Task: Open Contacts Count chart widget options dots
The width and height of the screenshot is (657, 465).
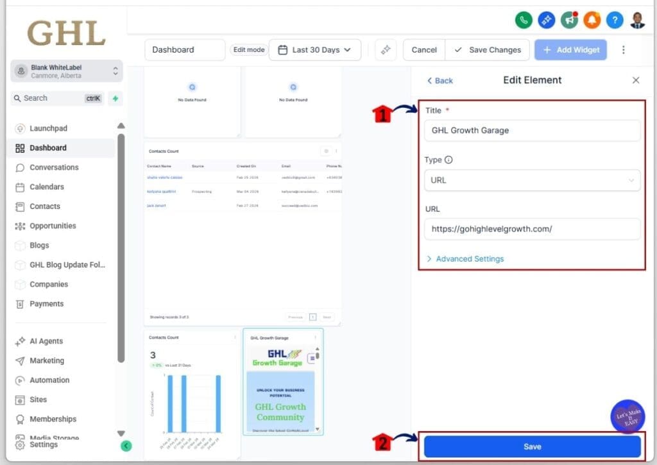Action: 235,337
